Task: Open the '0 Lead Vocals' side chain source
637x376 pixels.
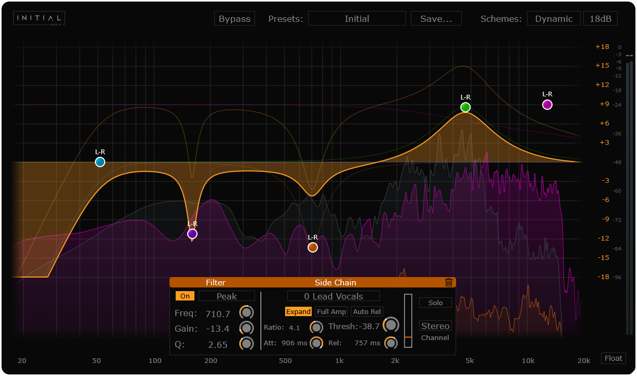Action: click(x=334, y=296)
